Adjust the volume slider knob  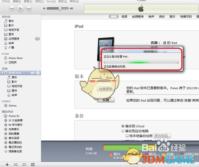point(60,8)
